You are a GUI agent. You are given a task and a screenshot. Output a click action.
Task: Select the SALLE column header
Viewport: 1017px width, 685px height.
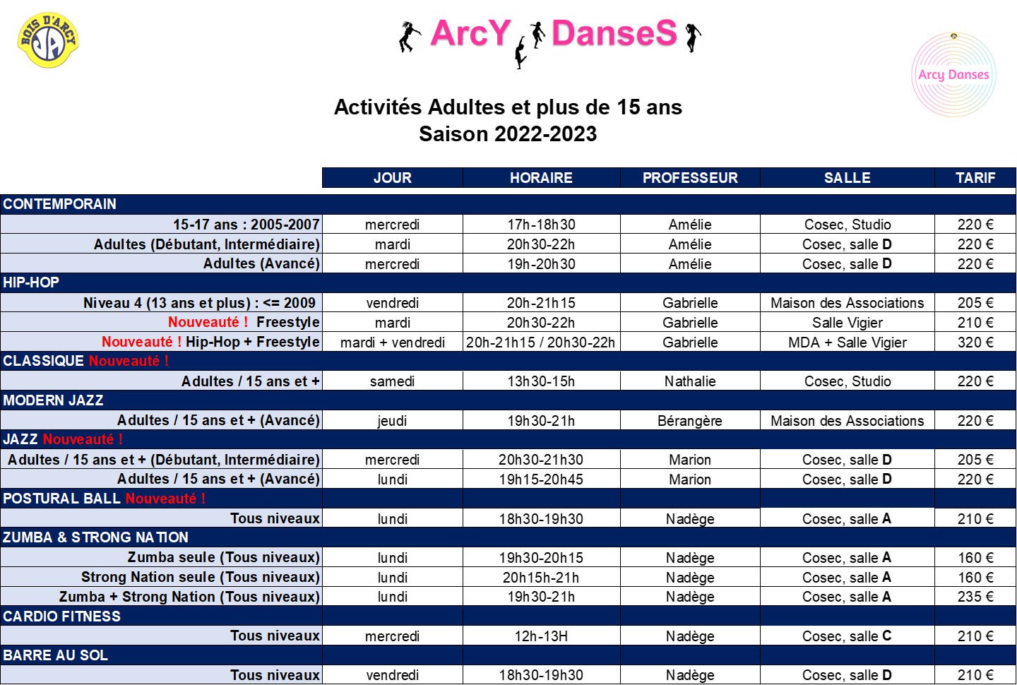pyautogui.click(x=847, y=178)
